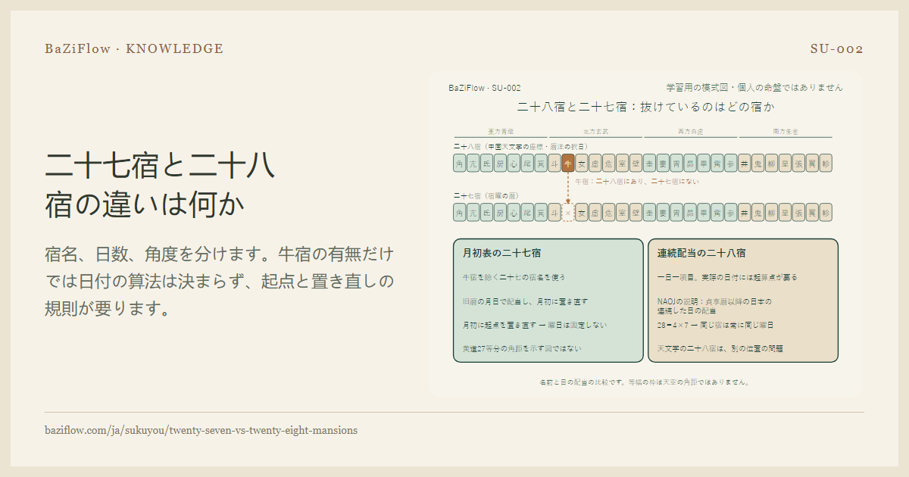Click the annotation 牛宿：二十八宿にあり、二十七宿にない

click(637, 182)
